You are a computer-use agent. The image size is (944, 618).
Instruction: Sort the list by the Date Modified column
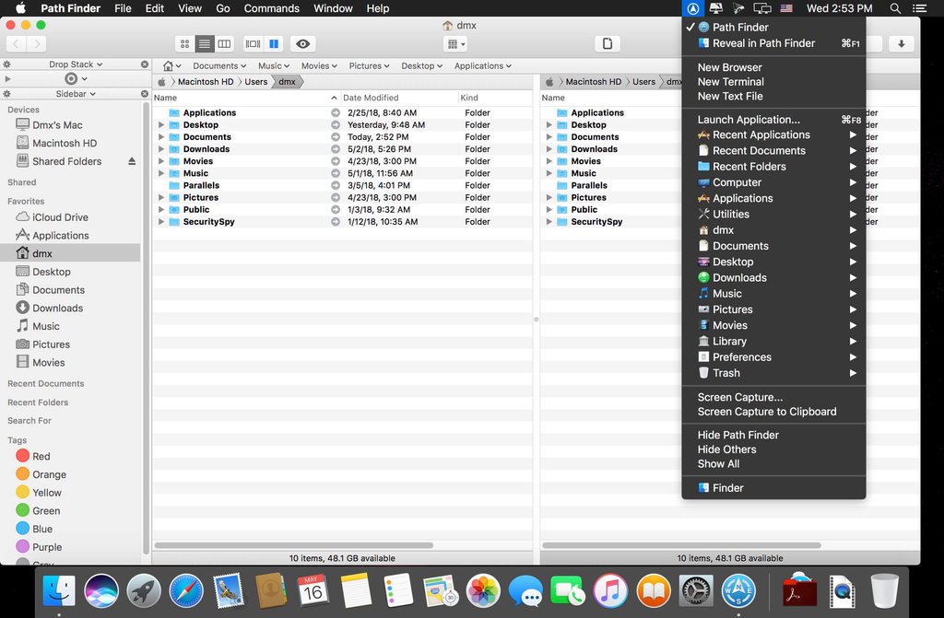point(371,98)
